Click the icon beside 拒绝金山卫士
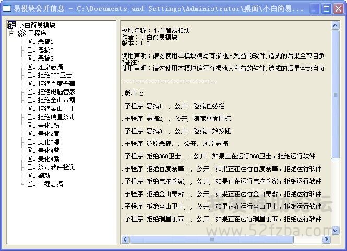The width and height of the screenshot is (347, 251). pyautogui.click(x=31, y=109)
